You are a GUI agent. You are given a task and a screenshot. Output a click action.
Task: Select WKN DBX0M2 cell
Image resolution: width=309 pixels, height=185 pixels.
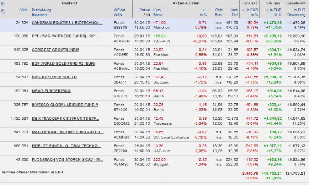(122, 123)
